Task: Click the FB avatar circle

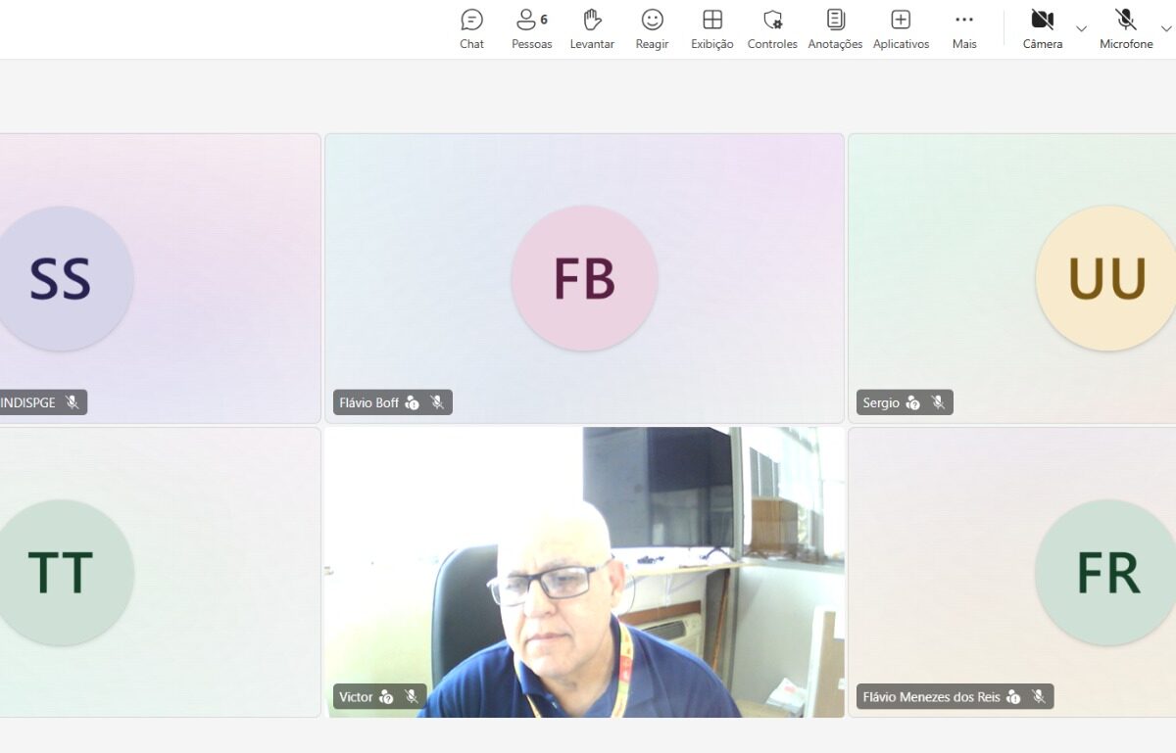Action: click(x=584, y=278)
